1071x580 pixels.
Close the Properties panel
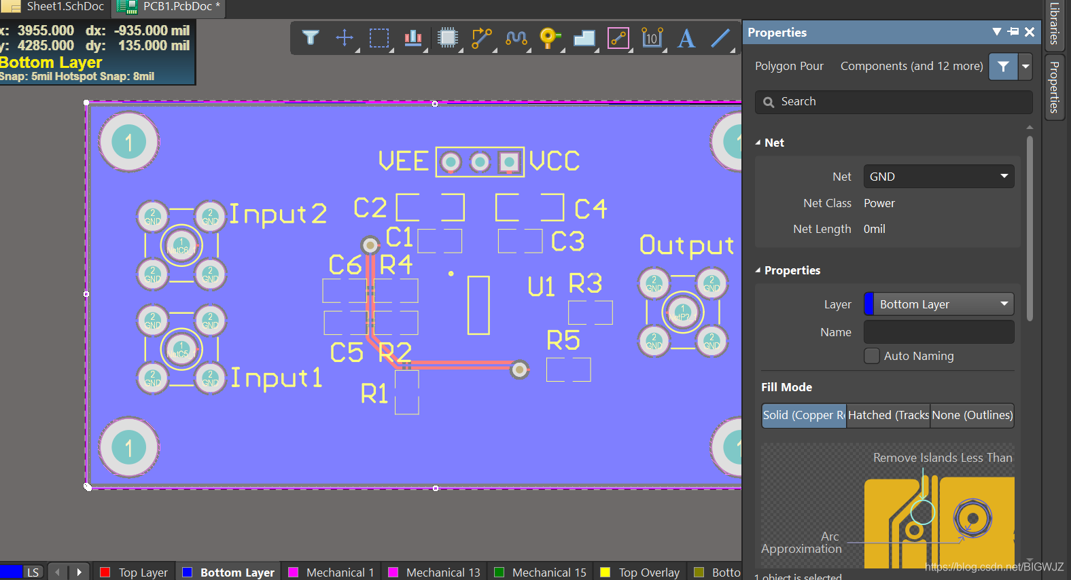click(x=1030, y=32)
